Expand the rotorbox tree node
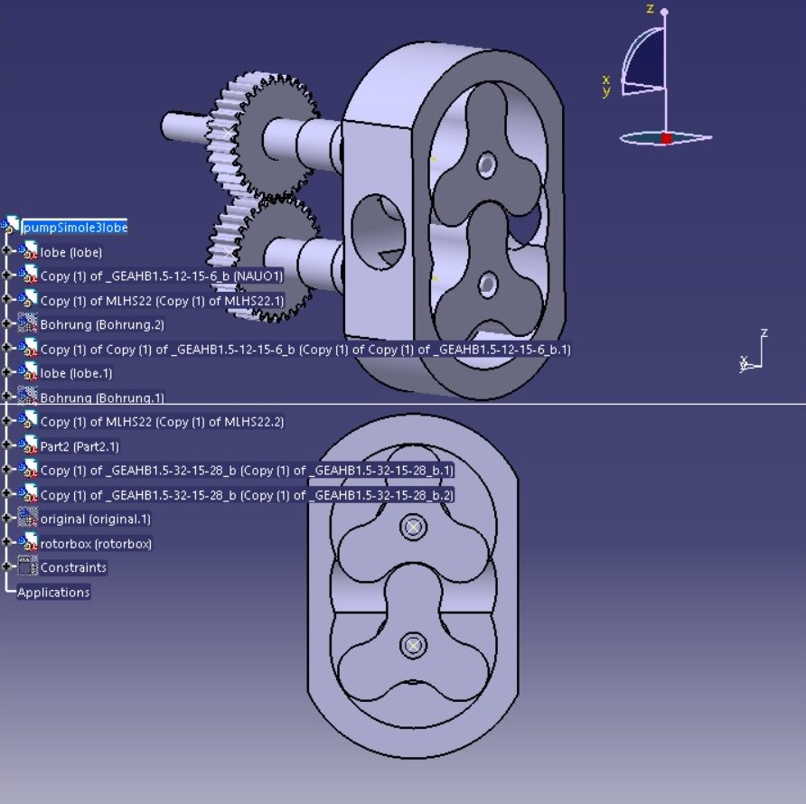Viewport: 806px width, 804px height. tap(6, 542)
